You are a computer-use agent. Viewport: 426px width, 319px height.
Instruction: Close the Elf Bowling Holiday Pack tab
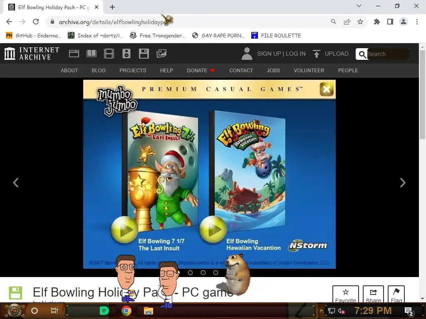tap(97, 7)
